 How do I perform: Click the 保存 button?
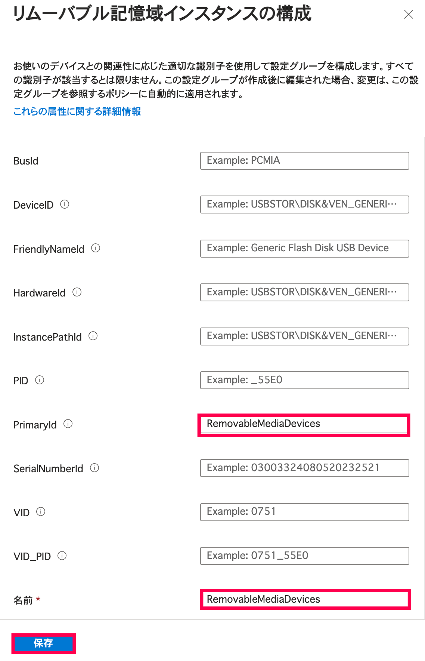tap(43, 643)
